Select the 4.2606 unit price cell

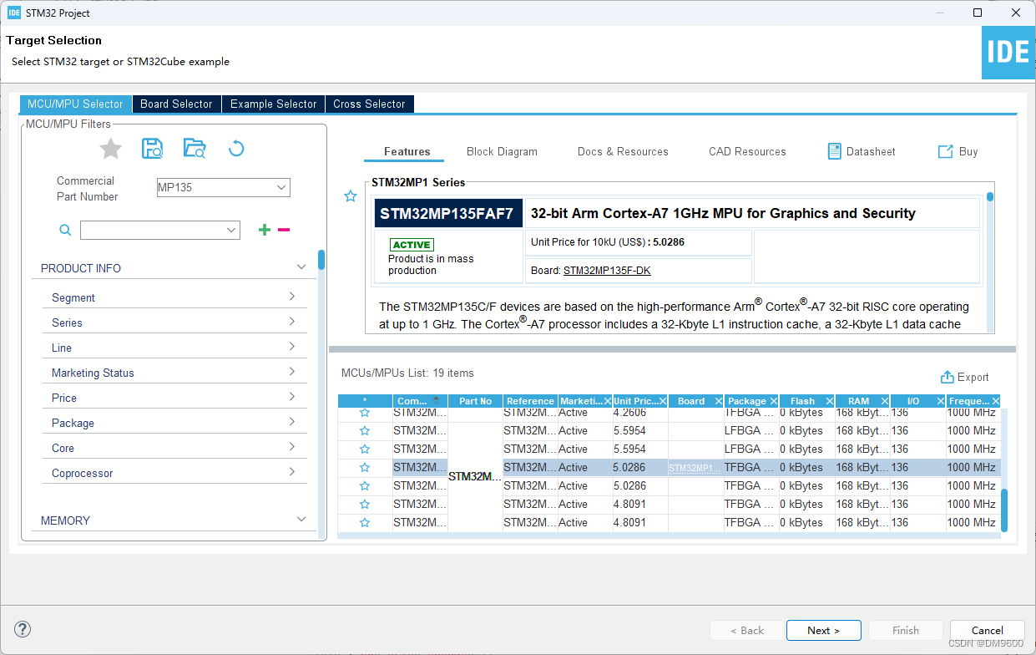coord(640,413)
